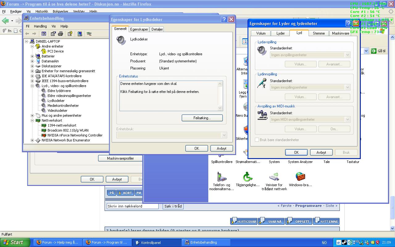395x247 pixels.
Task: Click the Feilsøking... button
Action: point(202,118)
